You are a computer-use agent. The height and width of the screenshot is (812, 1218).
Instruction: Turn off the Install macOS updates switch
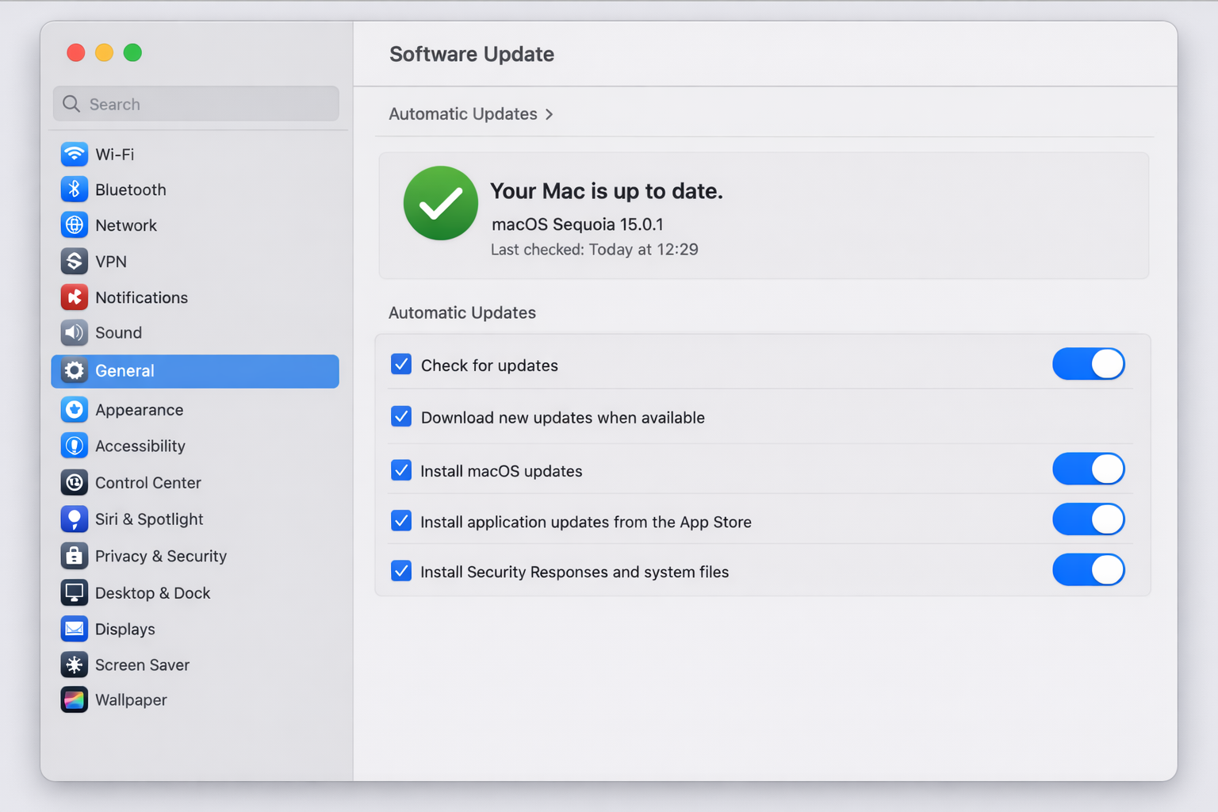click(1089, 469)
